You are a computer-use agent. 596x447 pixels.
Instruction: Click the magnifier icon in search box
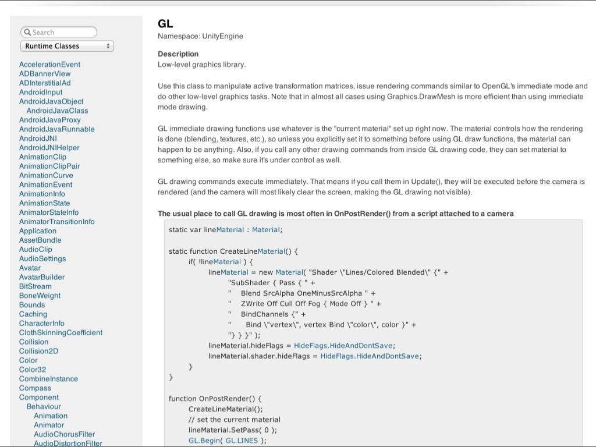click(x=27, y=33)
